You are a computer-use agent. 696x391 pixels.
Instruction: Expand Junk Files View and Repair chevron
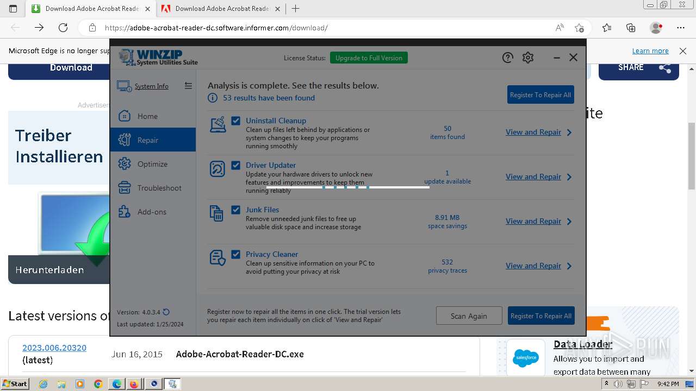[569, 222]
